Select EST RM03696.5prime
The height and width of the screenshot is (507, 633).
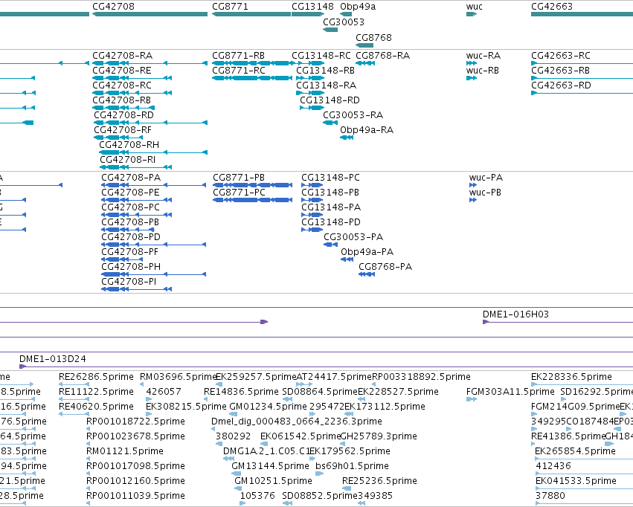point(143,384)
